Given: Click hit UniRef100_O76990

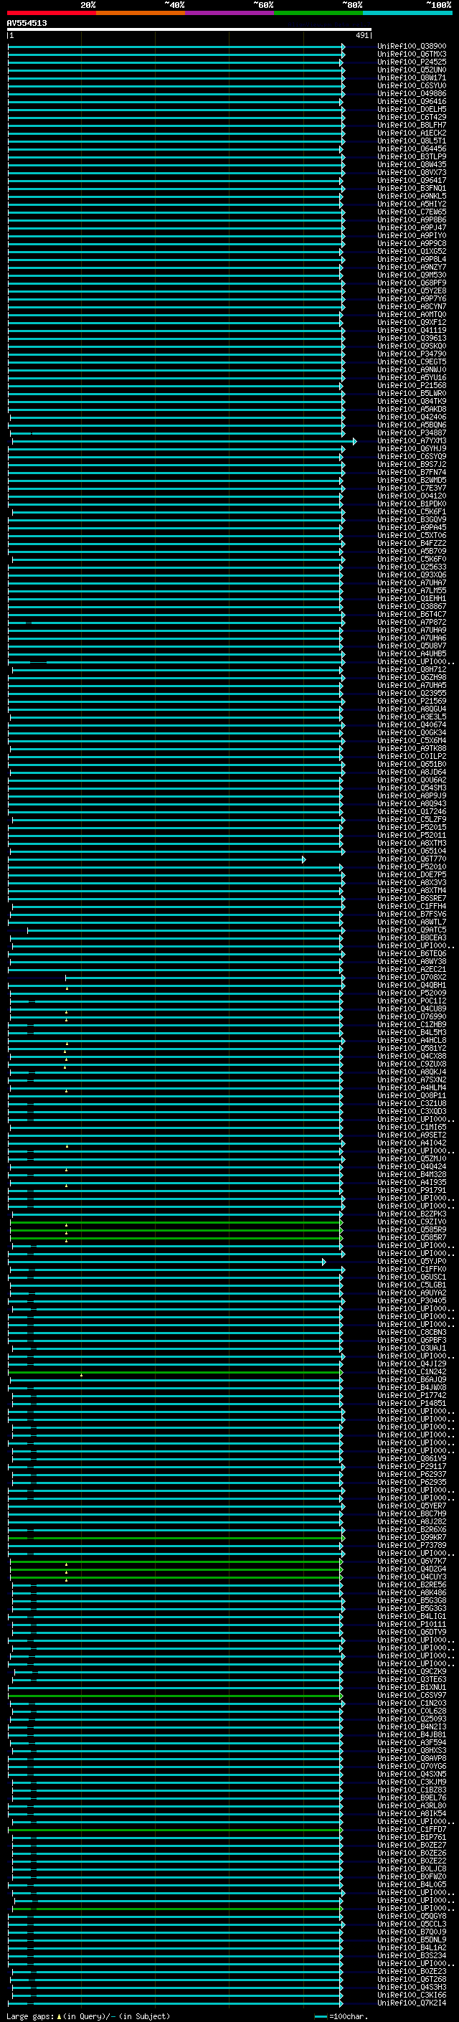Looking at the screenshot, I should coord(411,1016).
